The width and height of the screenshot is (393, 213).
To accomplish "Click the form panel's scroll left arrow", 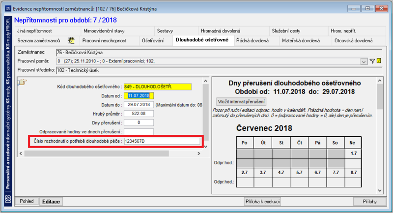I will tap(21, 153).
